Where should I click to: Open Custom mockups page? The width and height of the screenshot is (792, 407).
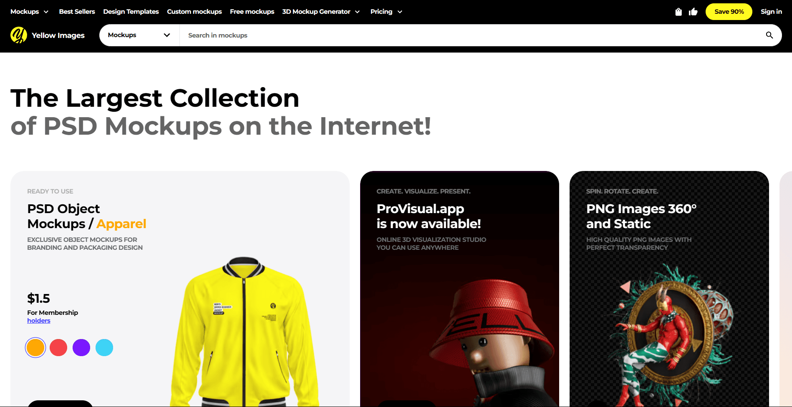(x=194, y=12)
